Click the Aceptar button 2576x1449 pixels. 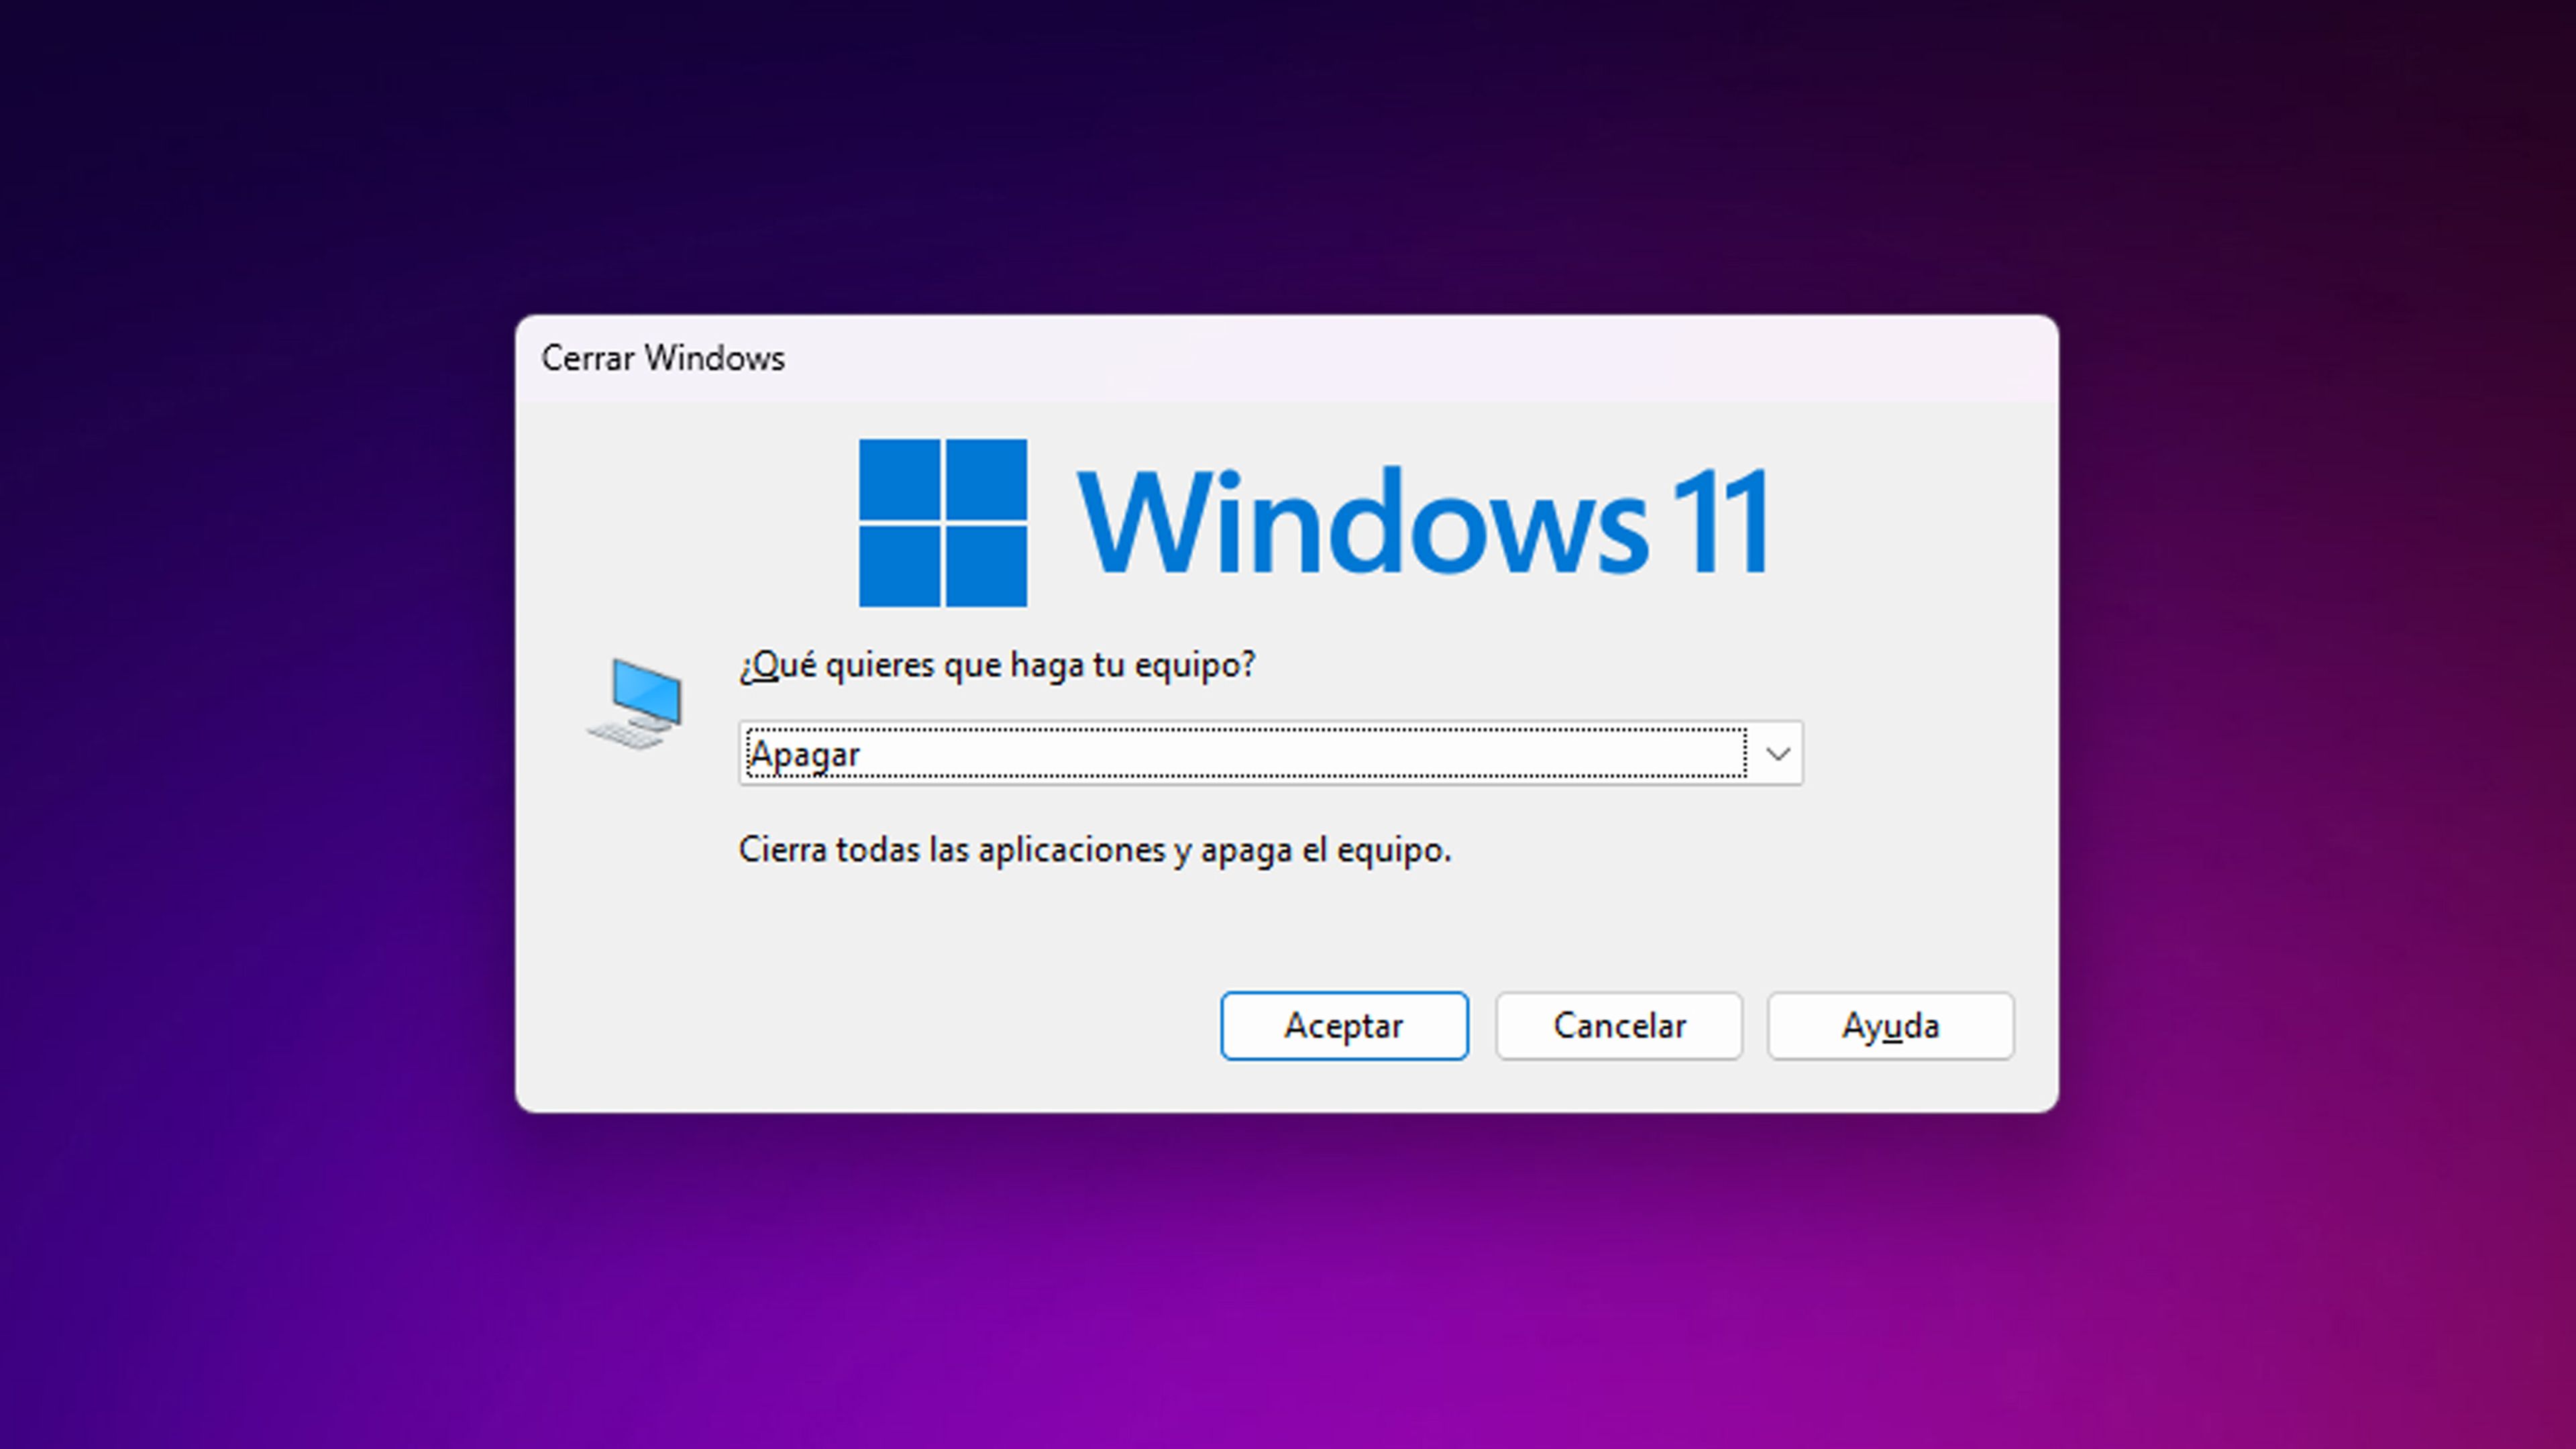(x=1344, y=1026)
